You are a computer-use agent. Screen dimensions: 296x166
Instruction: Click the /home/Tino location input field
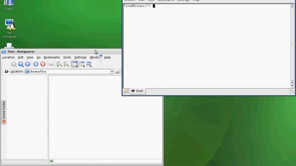[68, 71]
